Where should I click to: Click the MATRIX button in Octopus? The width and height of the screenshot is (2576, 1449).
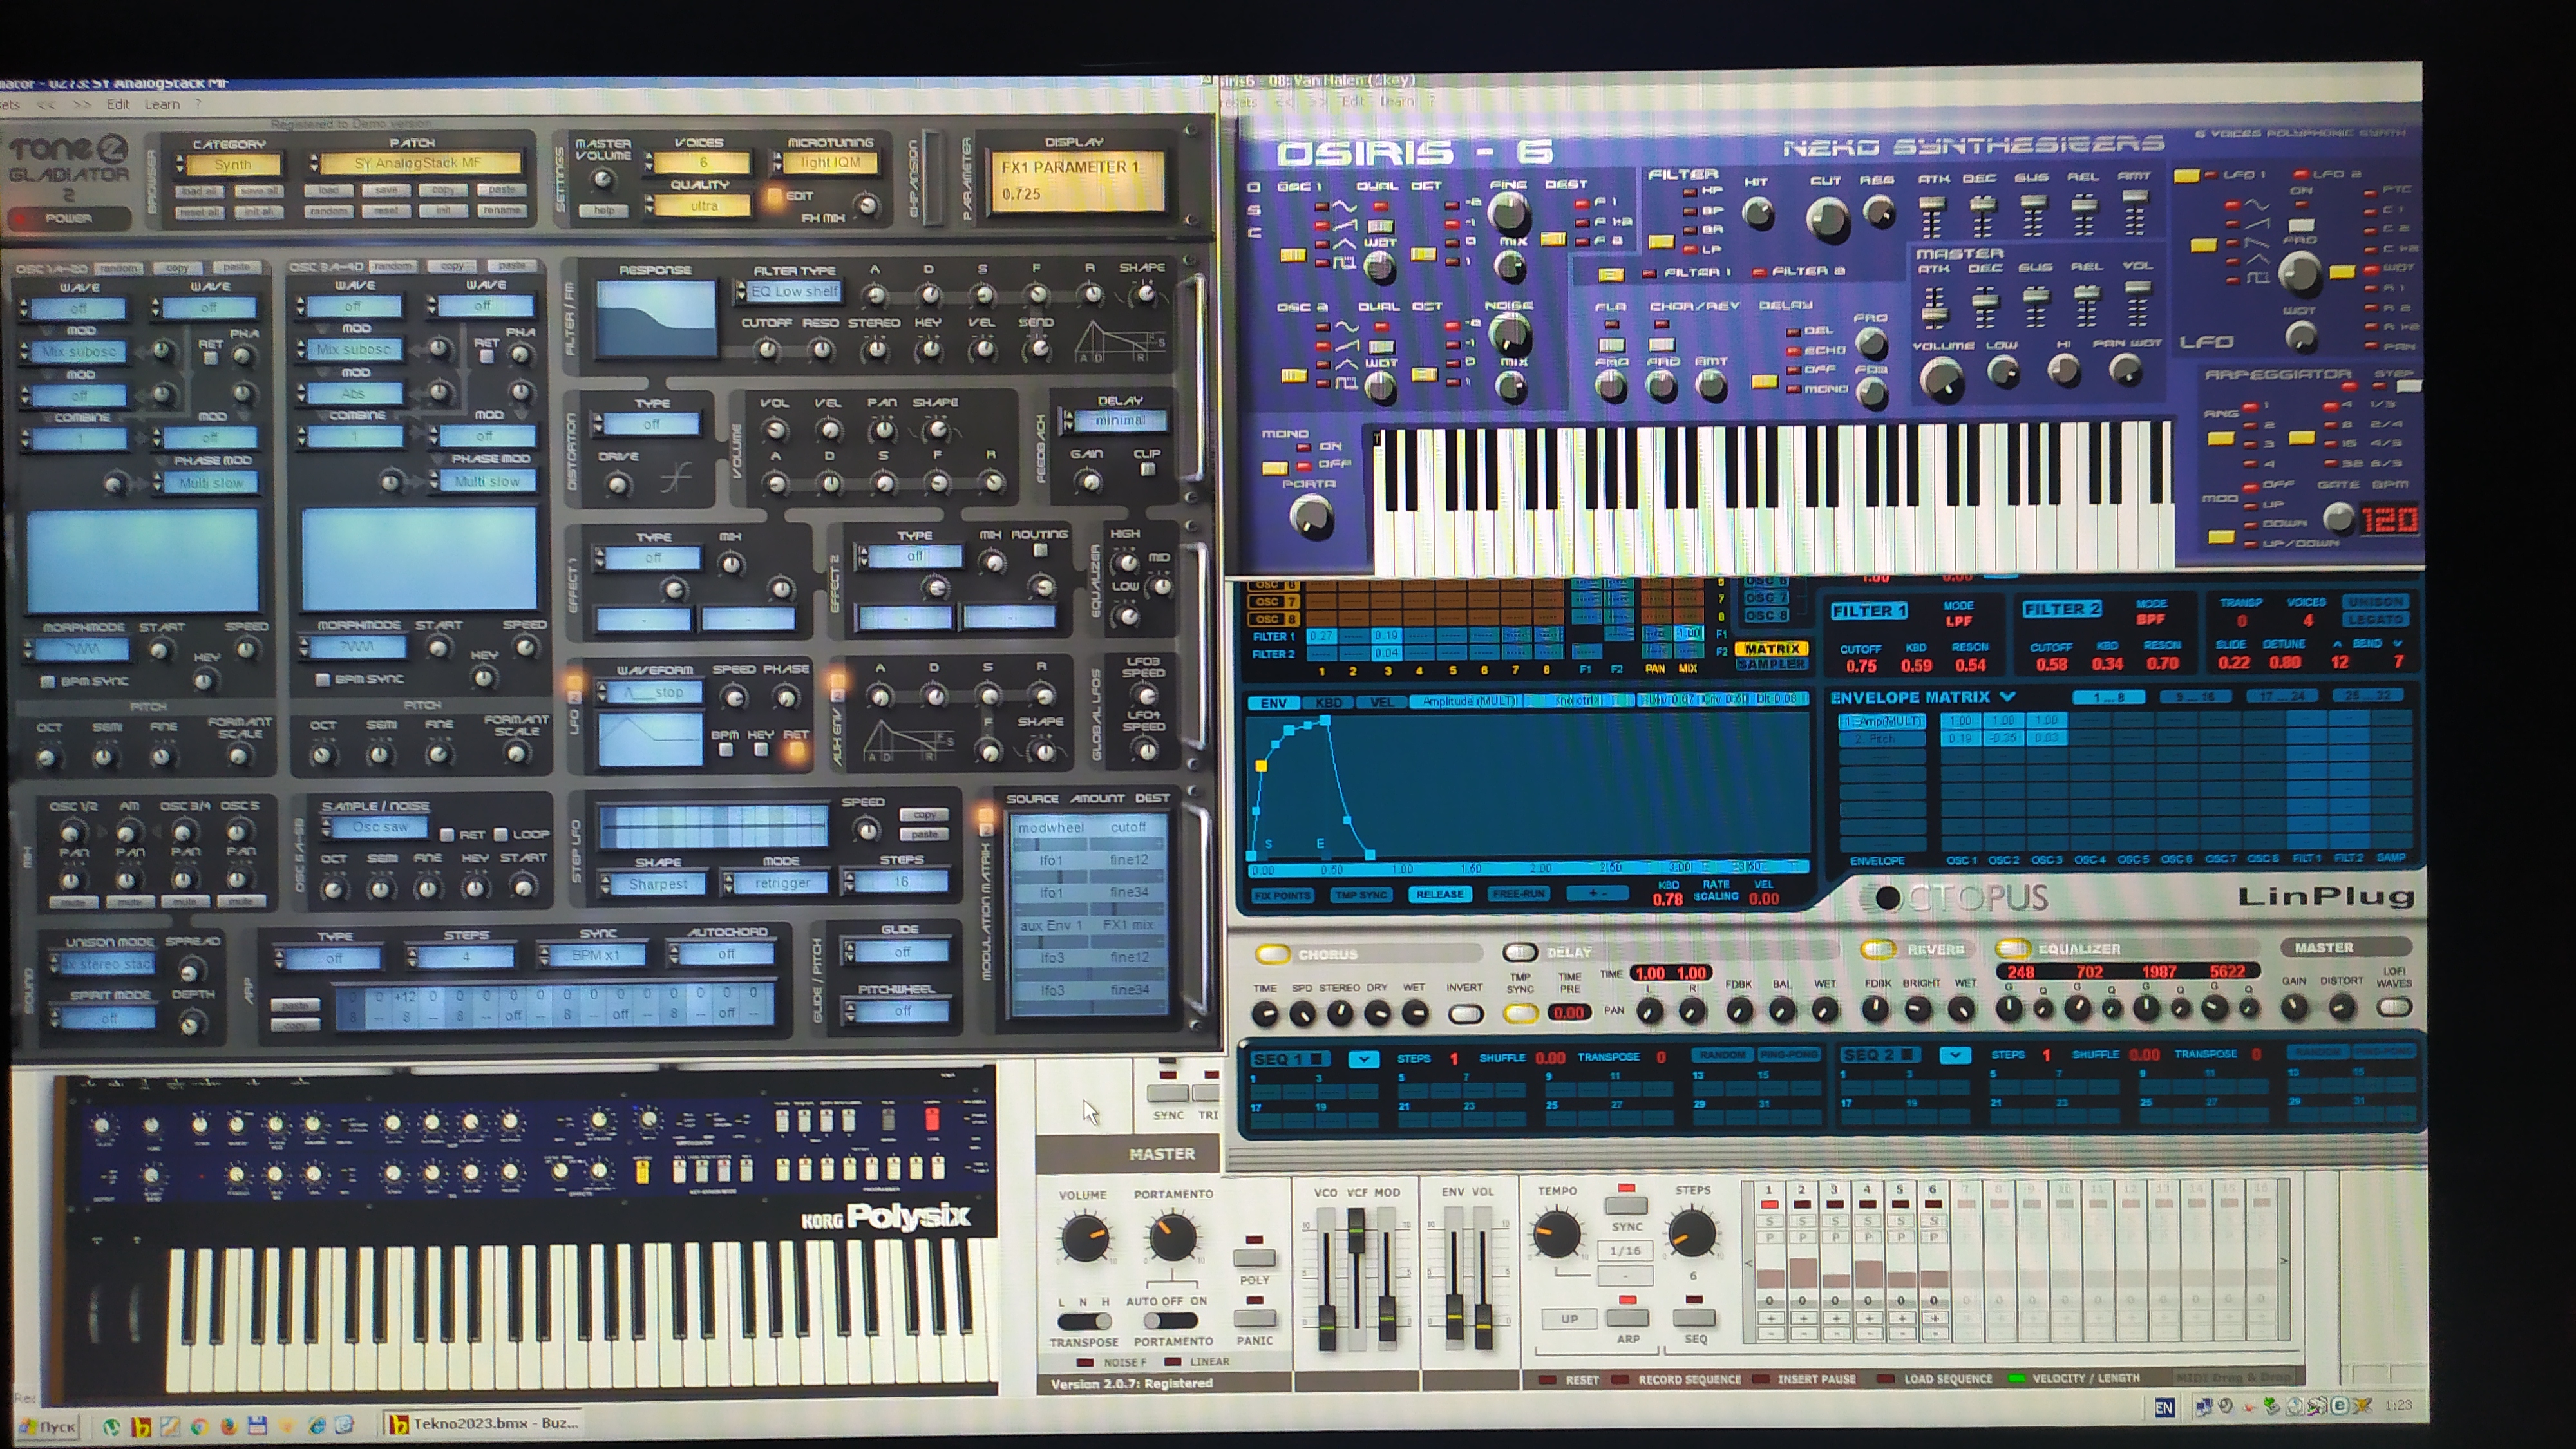[x=1771, y=649]
